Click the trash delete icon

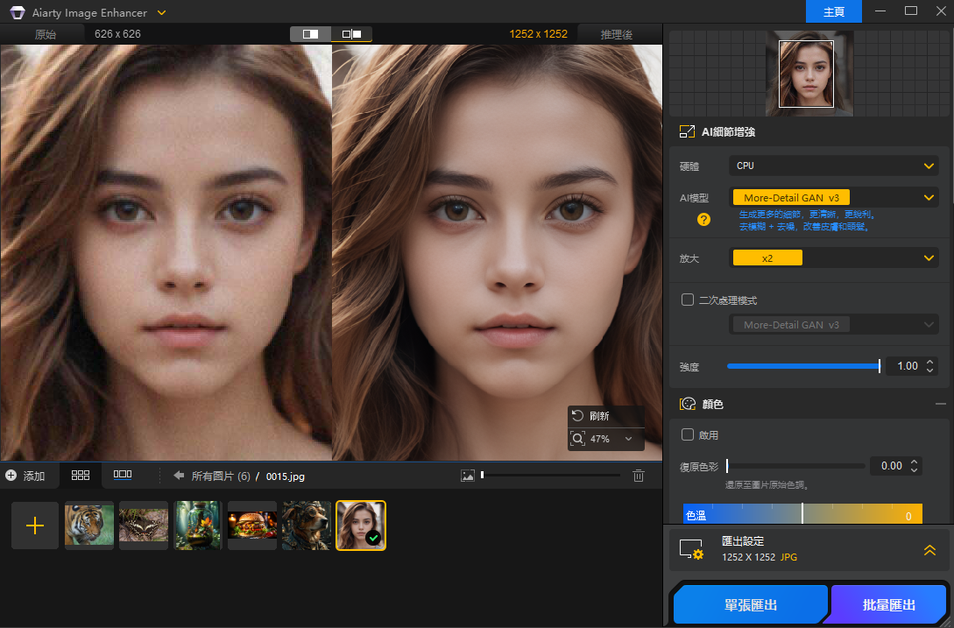[639, 476]
